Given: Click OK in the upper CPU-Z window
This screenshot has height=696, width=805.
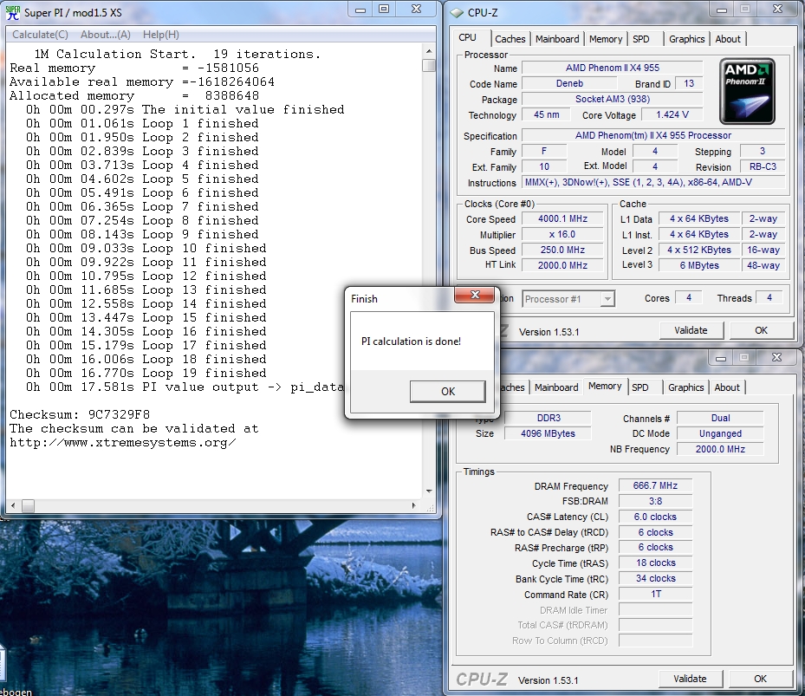Looking at the screenshot, I should coord(761,330).
